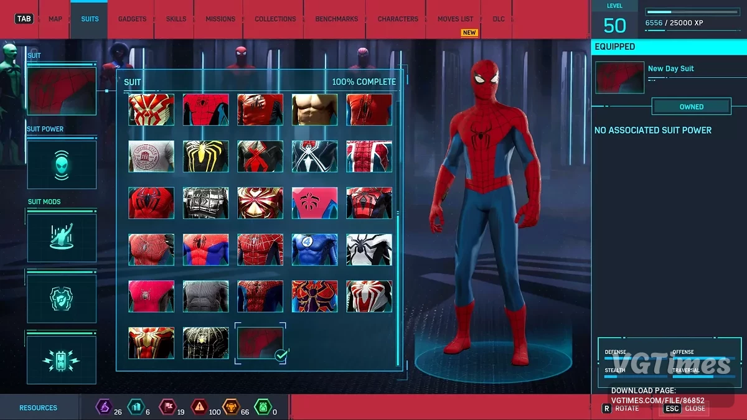Click the purple research token icon showing 26

pyautogui.click(x=103, y=407)
